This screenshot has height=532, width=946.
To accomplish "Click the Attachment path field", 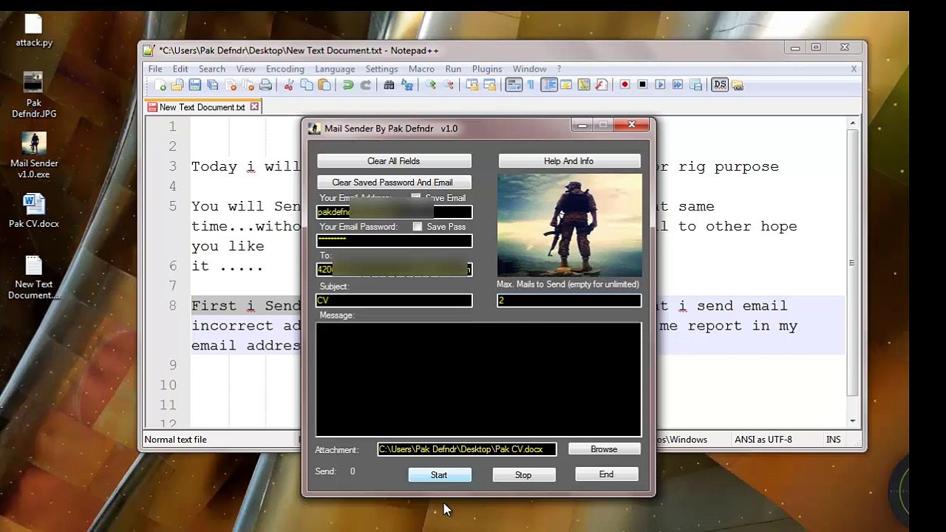I will 467,449.
